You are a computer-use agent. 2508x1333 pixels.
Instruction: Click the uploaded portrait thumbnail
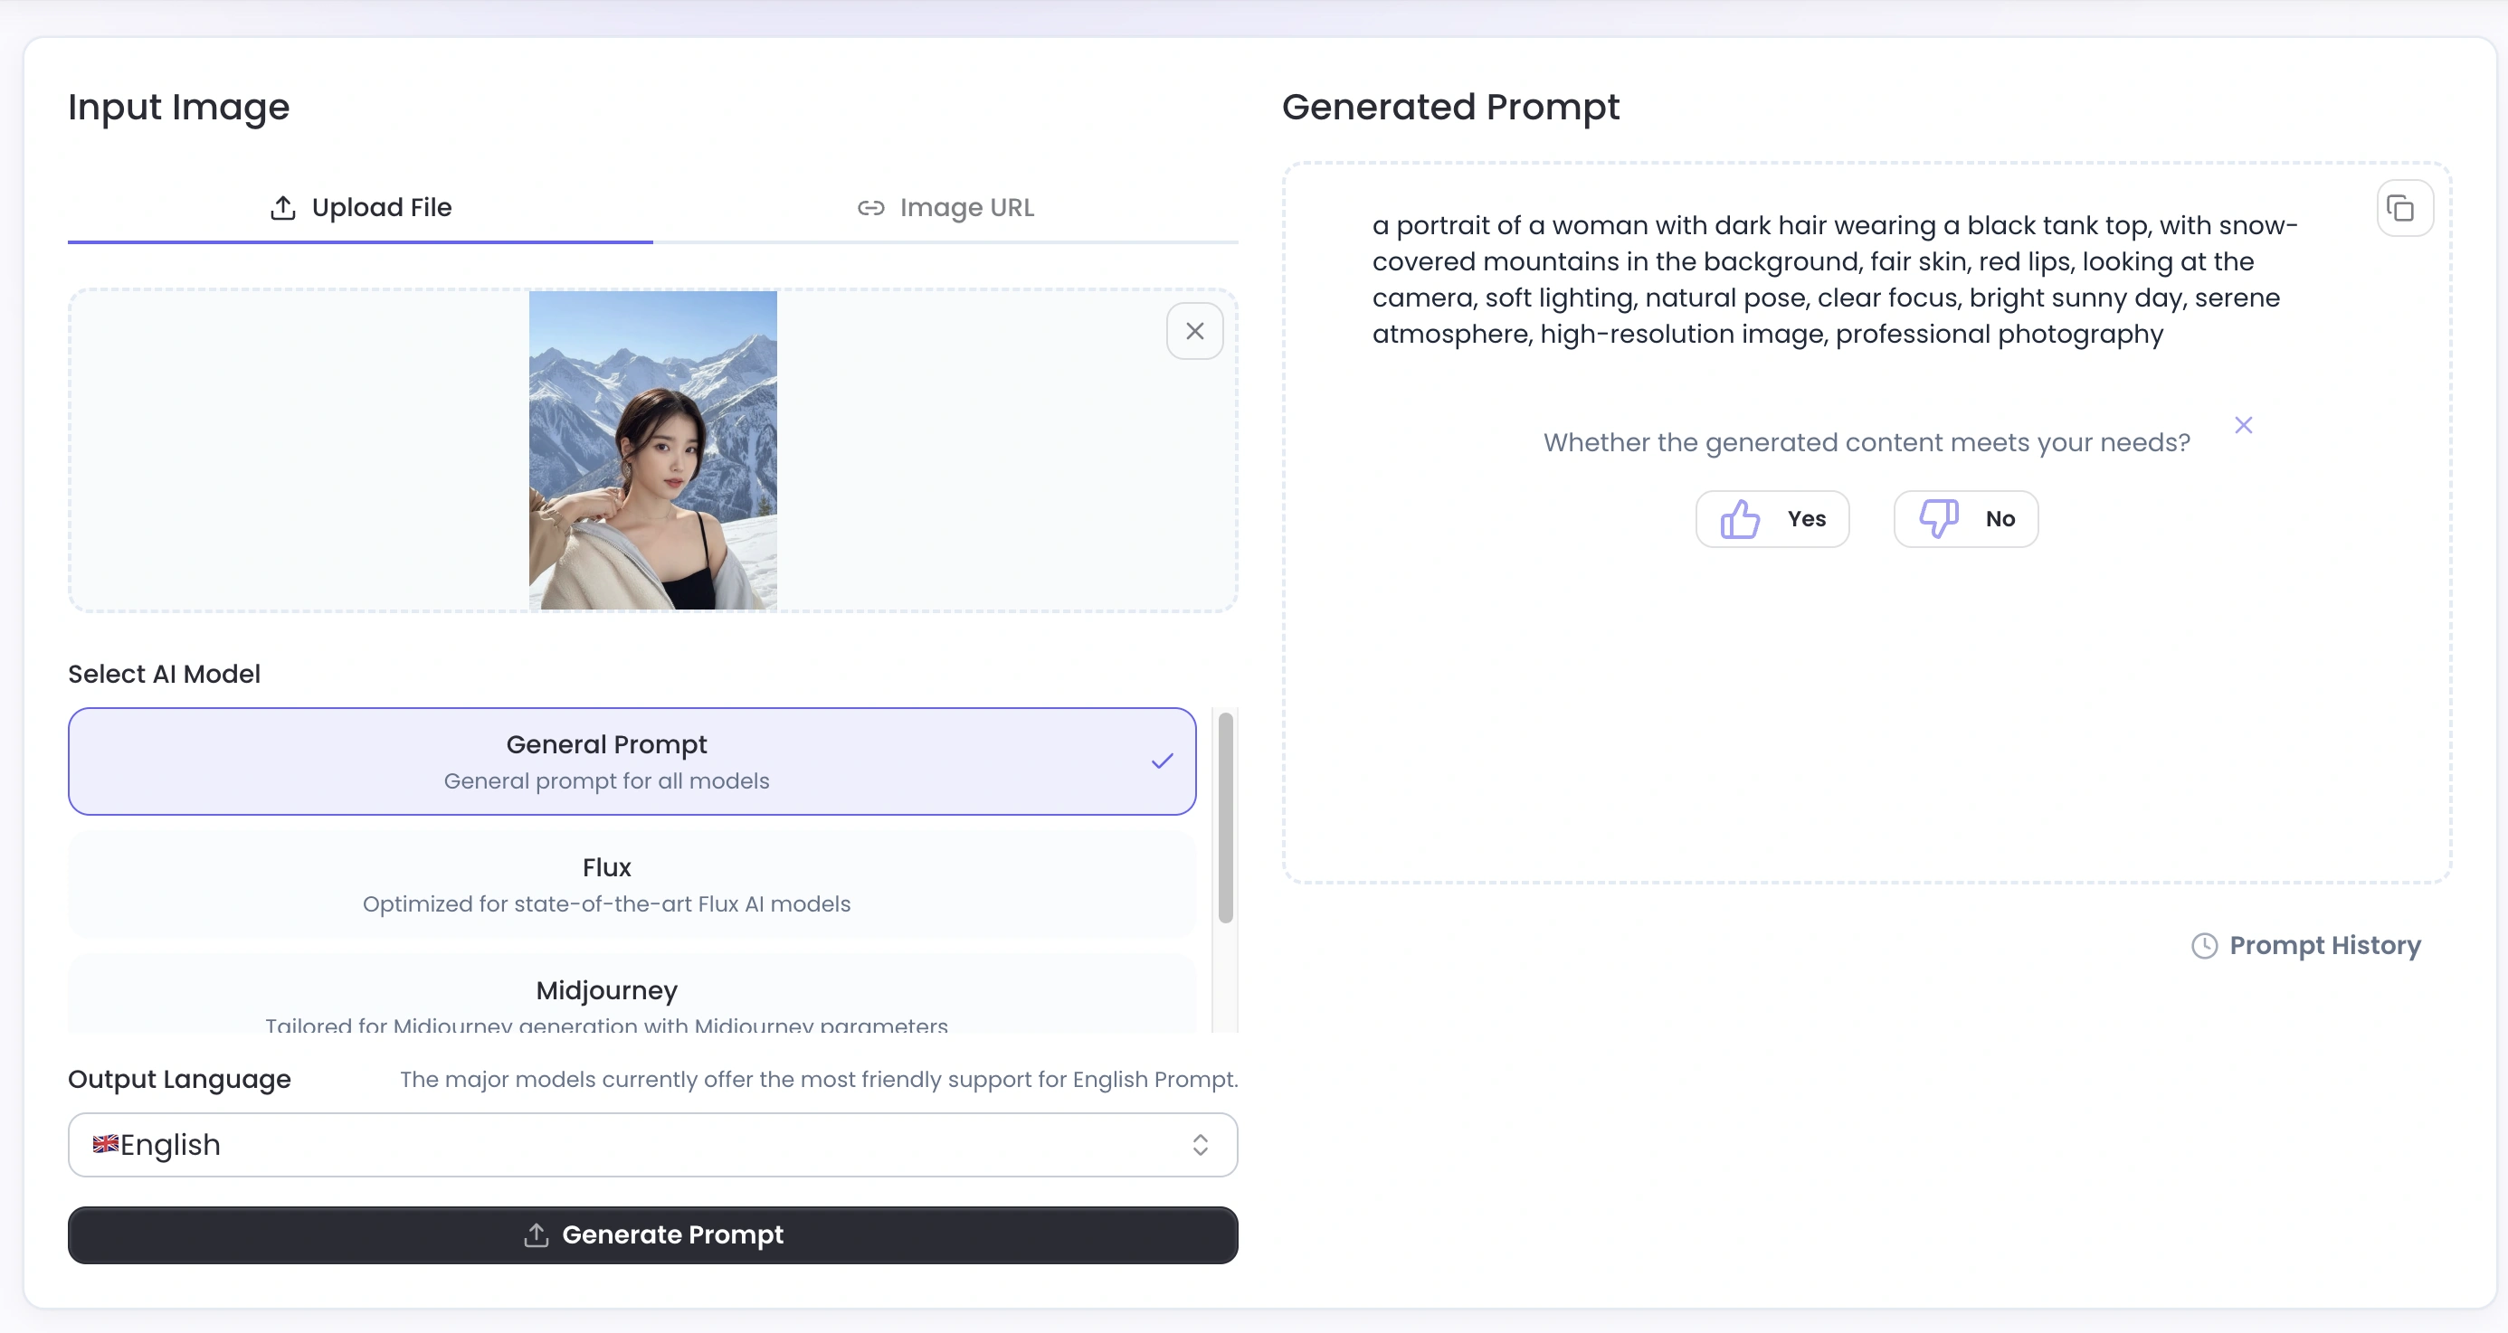(x=652, y=449)
